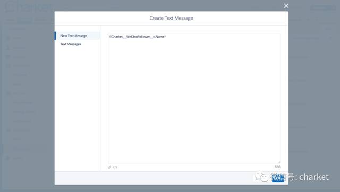The image size is (340, 192).
Task: Click the dimmed backdrop left of dialog
Action: tap(27, 98)
